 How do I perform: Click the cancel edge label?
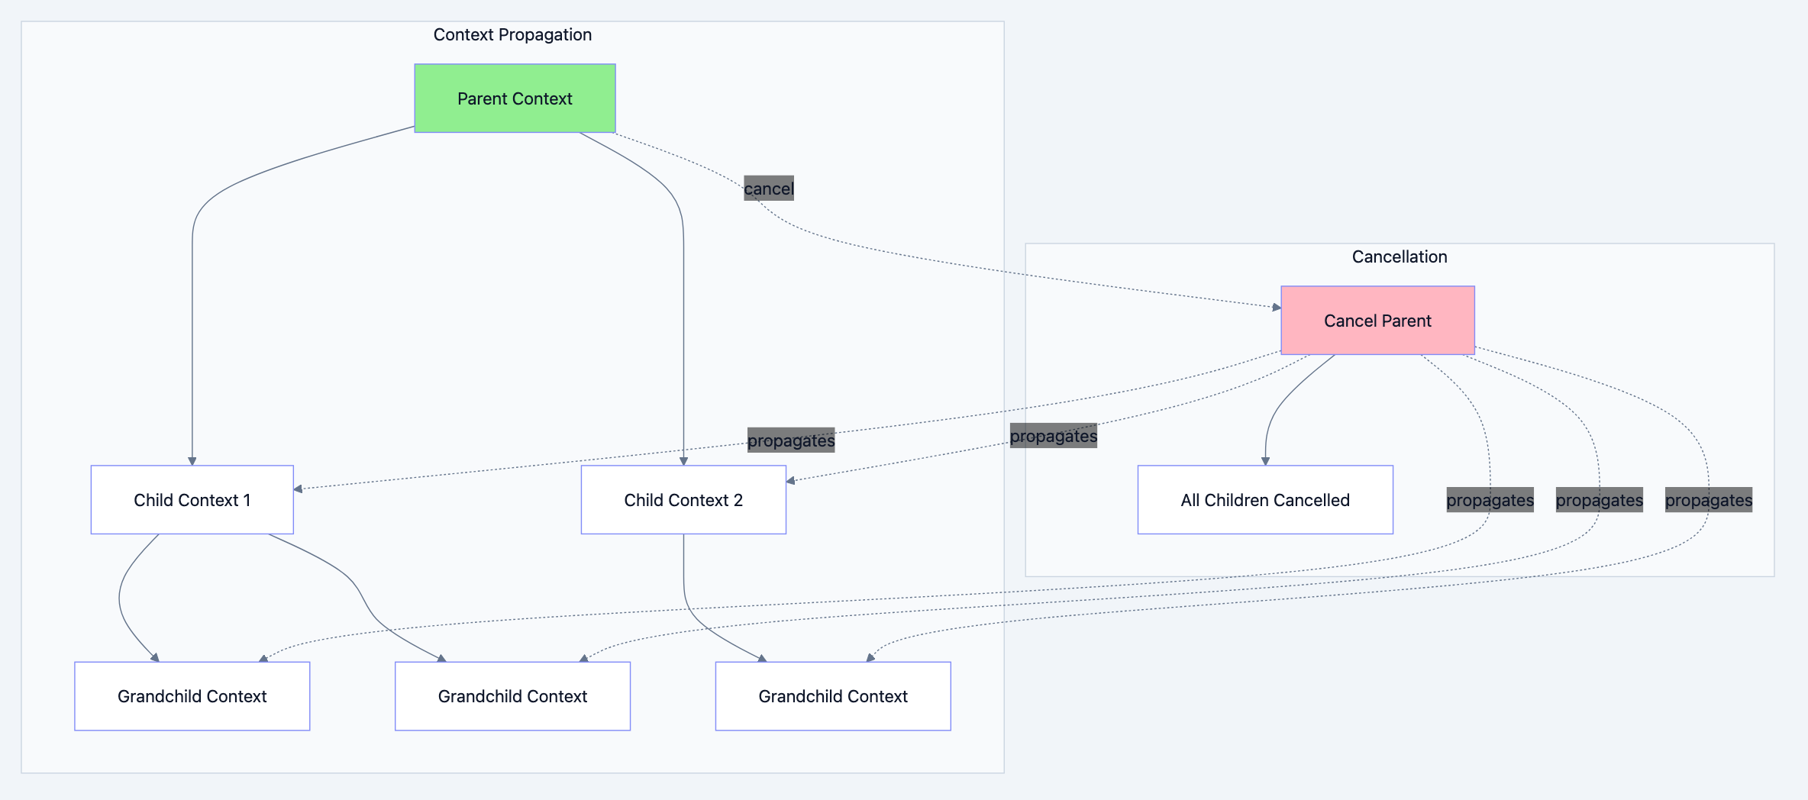click(x=768, y=188)
